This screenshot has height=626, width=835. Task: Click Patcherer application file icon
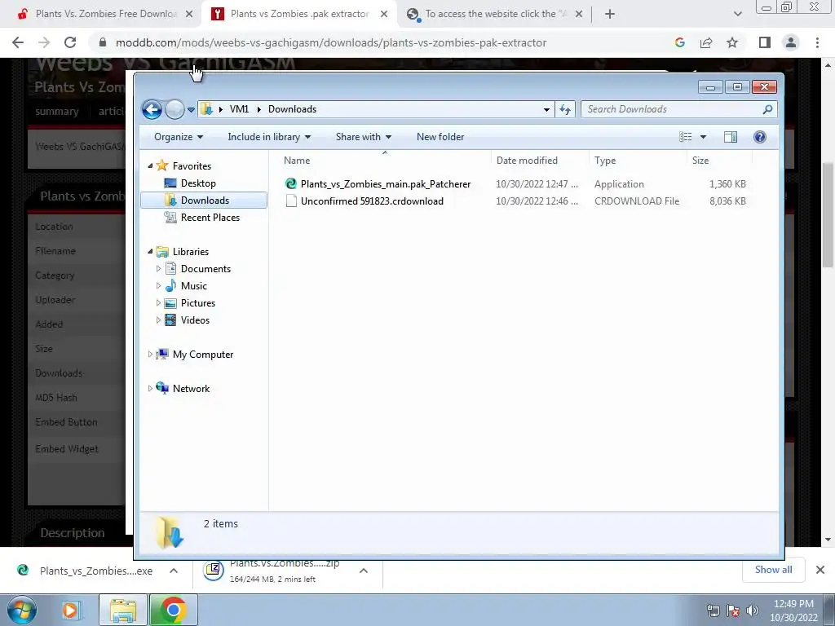291,183
